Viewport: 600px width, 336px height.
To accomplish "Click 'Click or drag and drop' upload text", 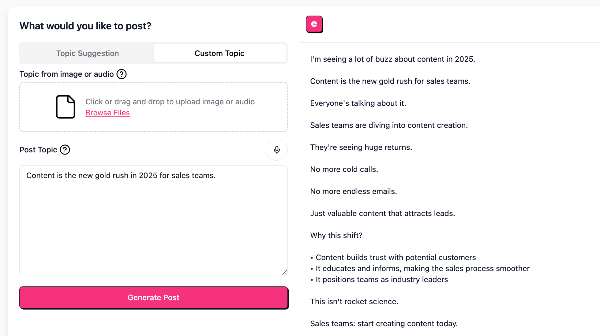I will pyautogui.click(x=170, y=102).
